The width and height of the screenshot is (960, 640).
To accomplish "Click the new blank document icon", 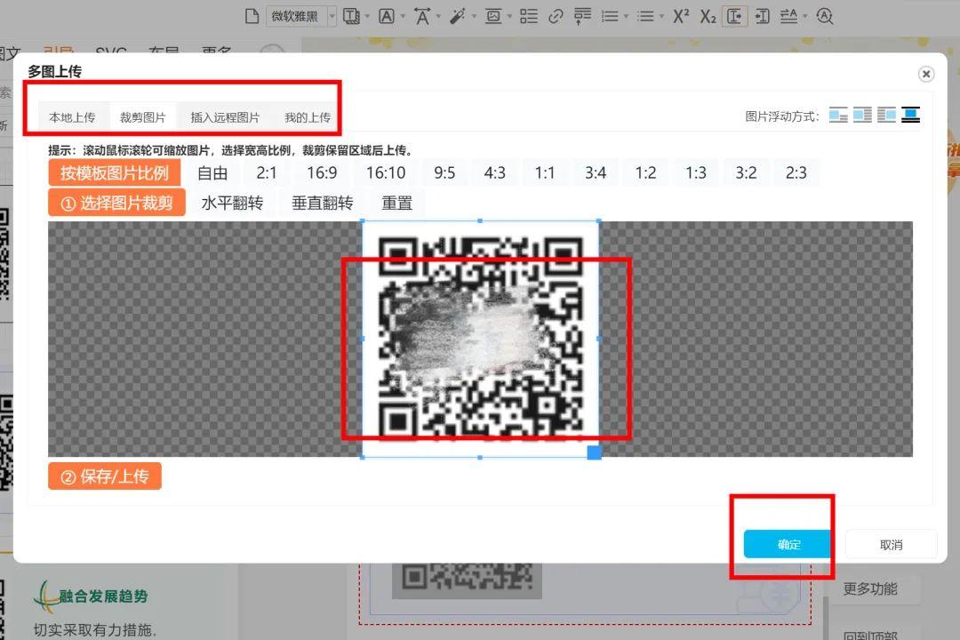I will pyautogui.click(x=252, y=16).
